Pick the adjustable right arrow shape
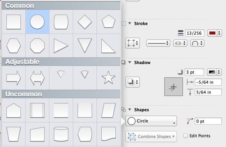This screenshot has height=147, width=226. click(x=14, y=78)
